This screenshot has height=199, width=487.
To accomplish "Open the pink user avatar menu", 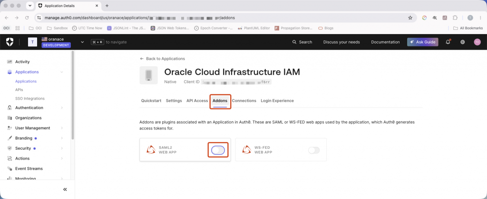I will 477,42.
